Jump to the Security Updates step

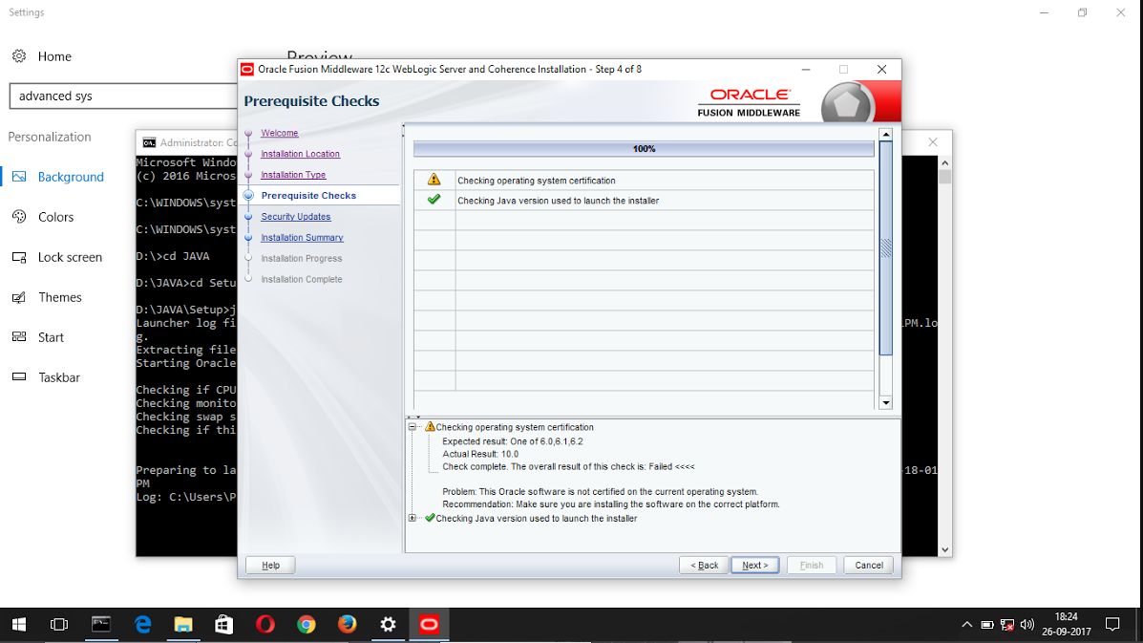click(295, 217)
